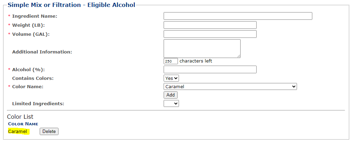Click the Volume (GAL) input box
This screenshot has width=352, height=142.
pyautogui.click(x=210, y=34)
